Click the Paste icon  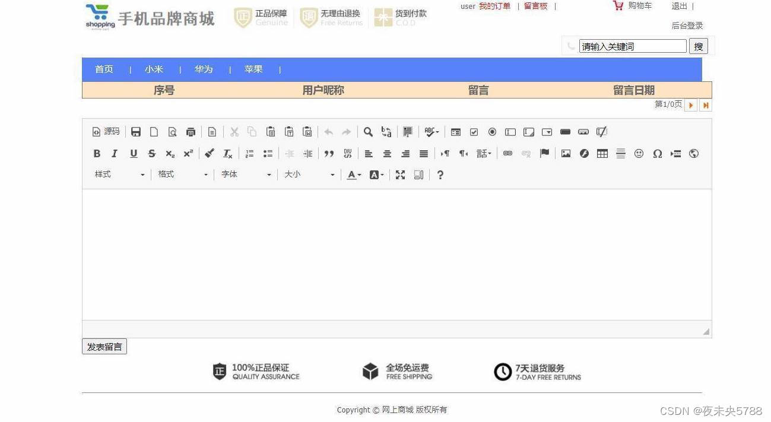tap(271, 132)
